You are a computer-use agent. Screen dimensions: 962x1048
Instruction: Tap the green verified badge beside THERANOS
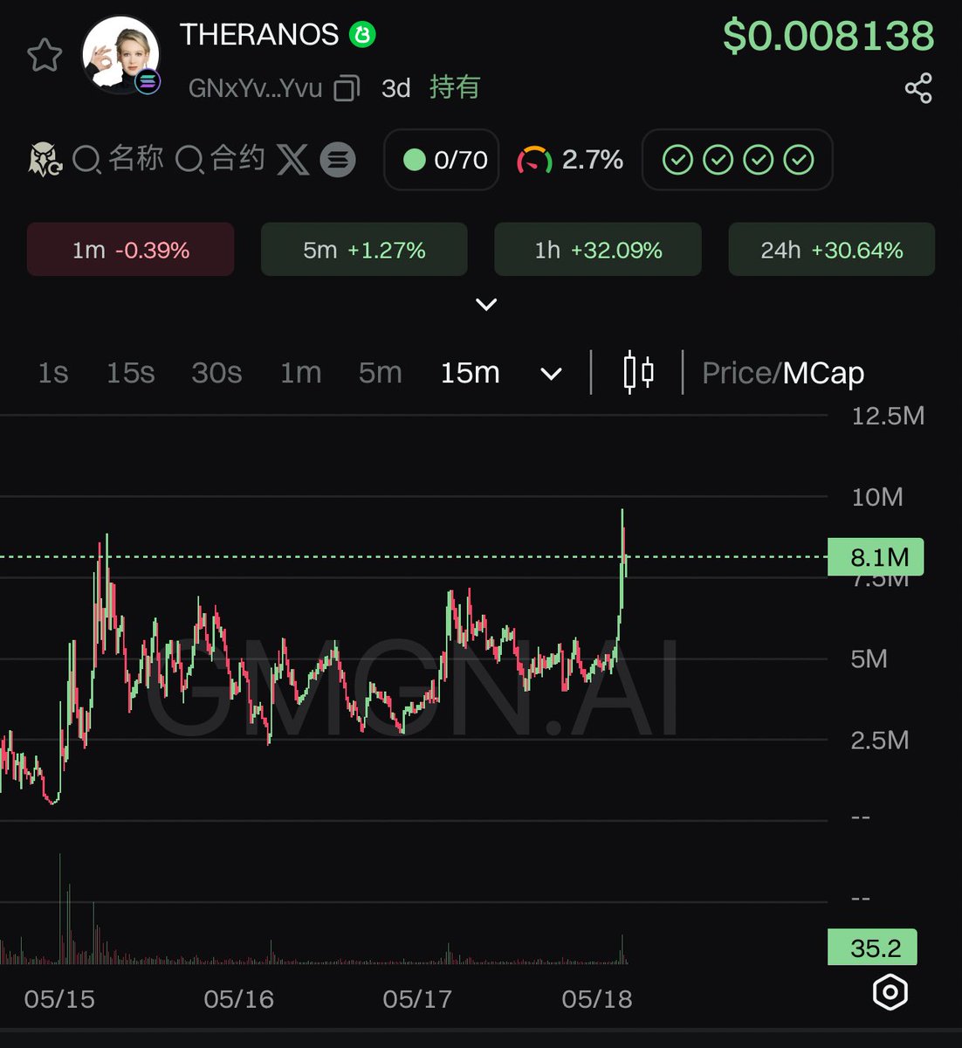(x=362, y=35)
